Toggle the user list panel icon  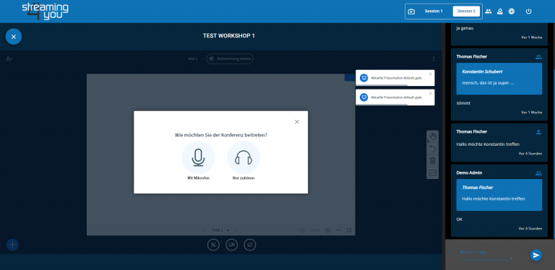(x=9, y=58)
